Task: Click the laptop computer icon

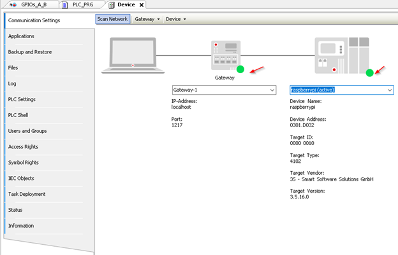Action: pos(133,56)
